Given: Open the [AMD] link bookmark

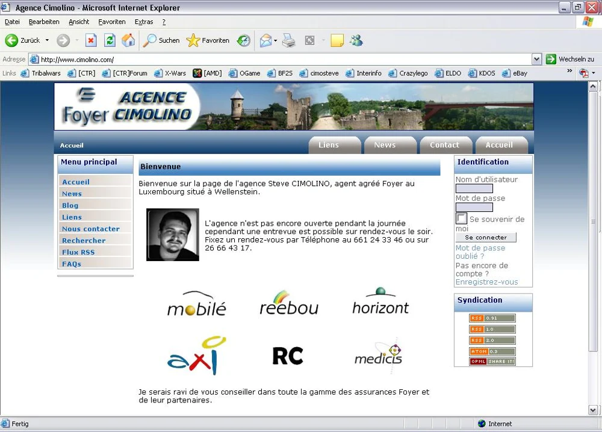Looking at the screenshot, I should (208, 73).
